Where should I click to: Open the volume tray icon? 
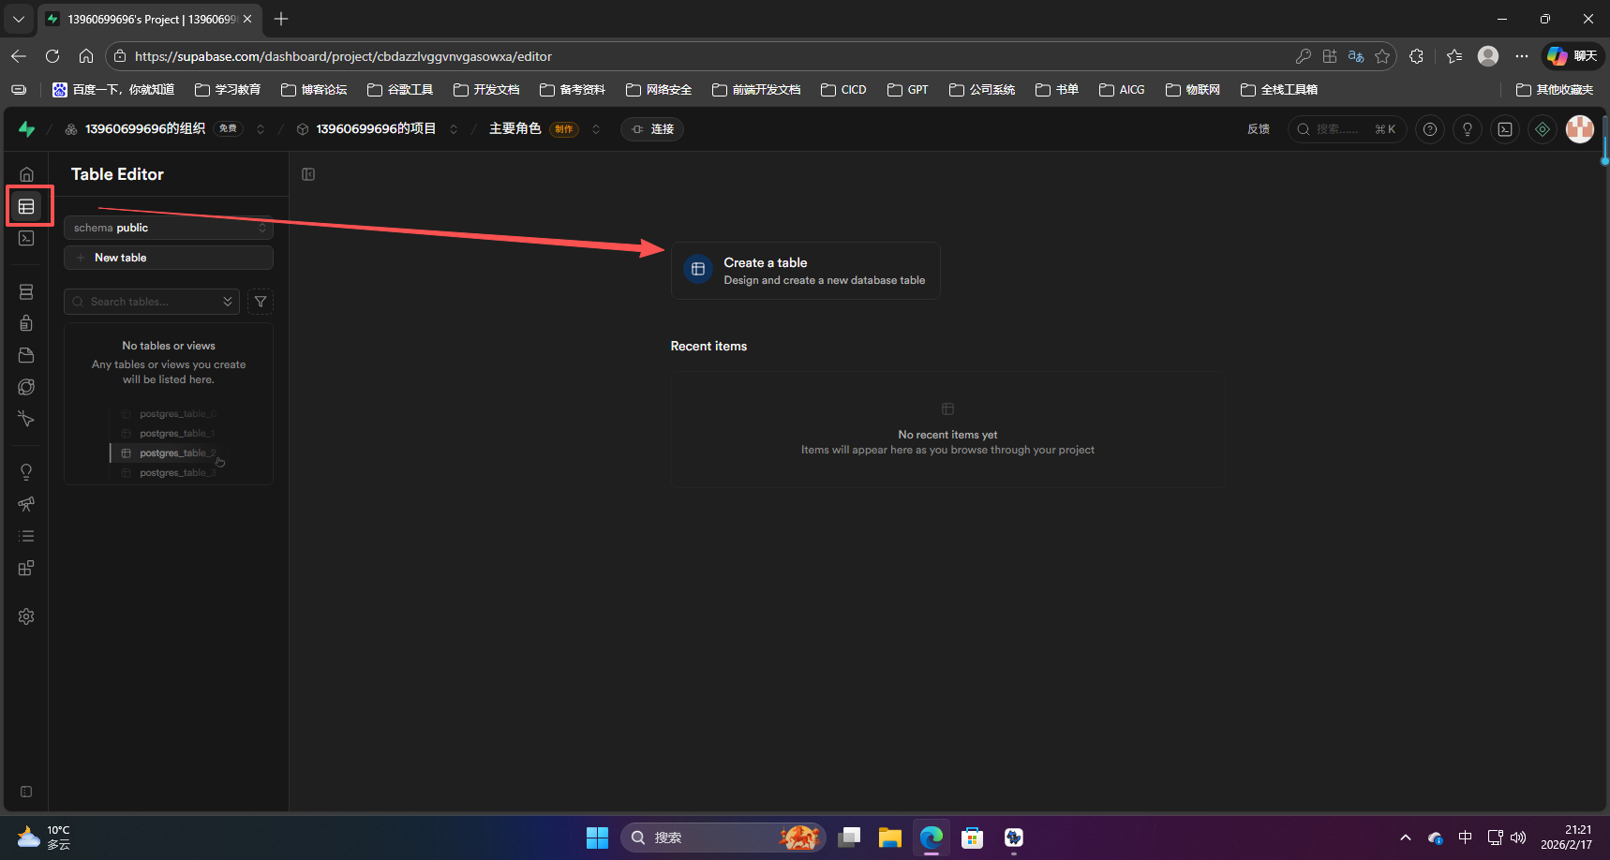[1519, 838]
